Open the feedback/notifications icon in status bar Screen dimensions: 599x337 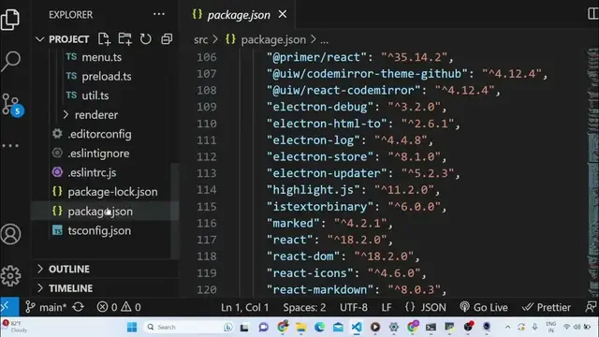pyautogui.click(x=591, y=307)
